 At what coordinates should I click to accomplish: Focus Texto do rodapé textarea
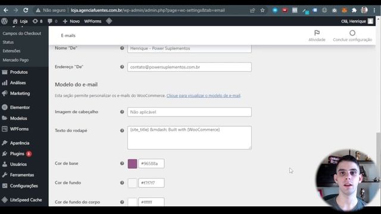[189, 137]
